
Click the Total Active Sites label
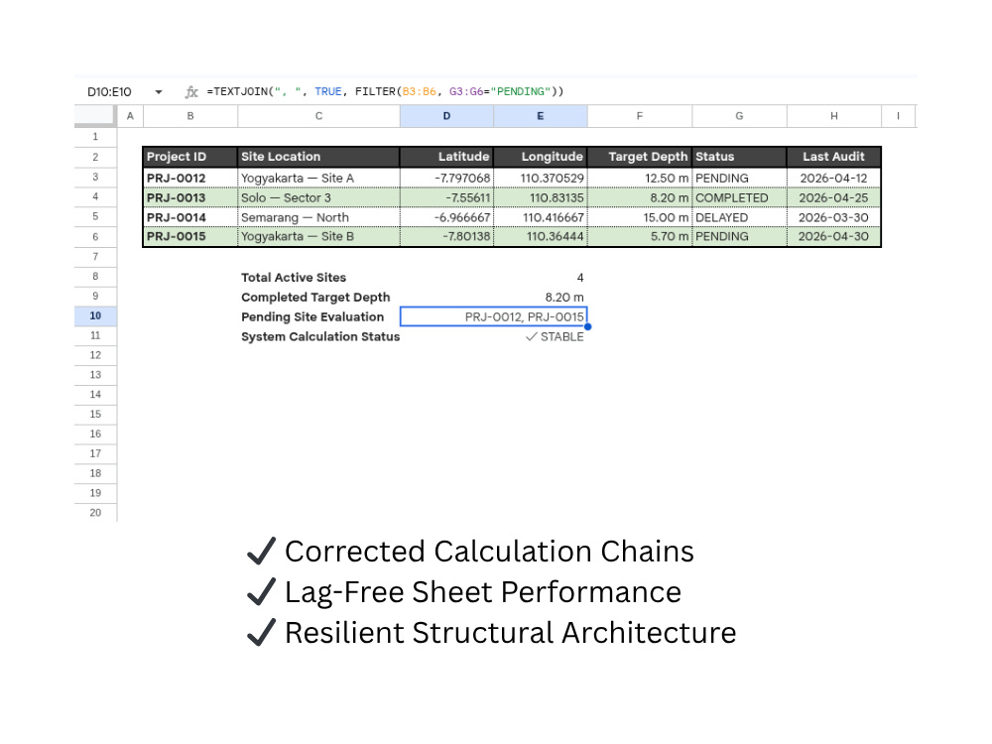294,278
